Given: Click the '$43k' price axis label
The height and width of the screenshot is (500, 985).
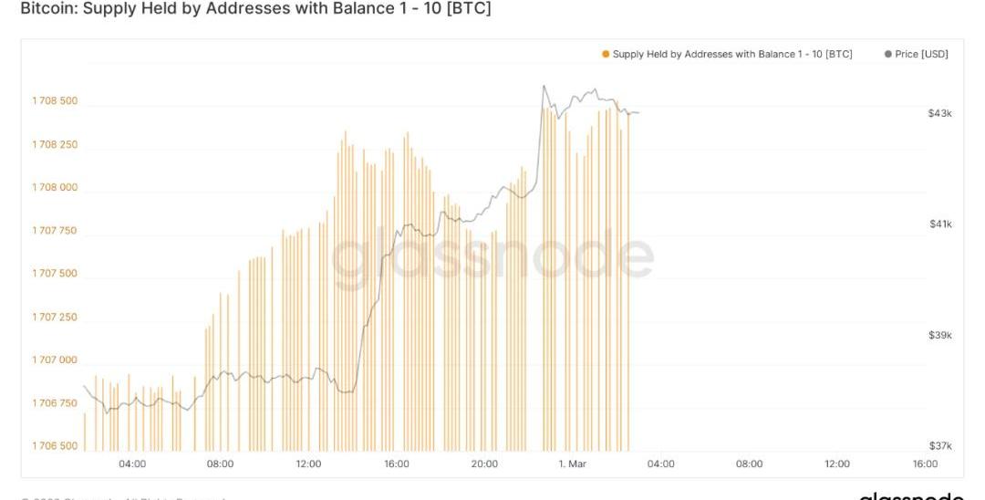Looking at the screenshot, I should tap(940, 113).
